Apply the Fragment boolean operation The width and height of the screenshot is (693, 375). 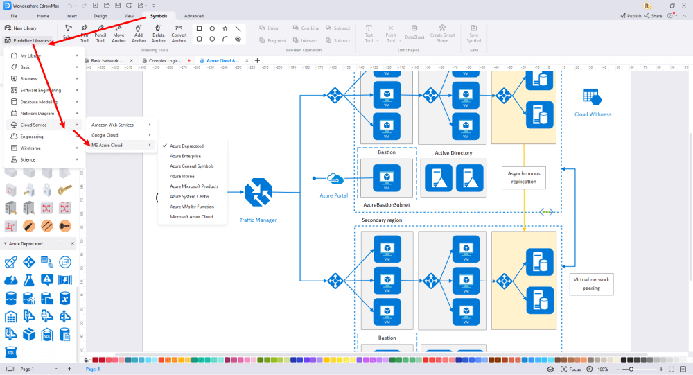[272, 40]
